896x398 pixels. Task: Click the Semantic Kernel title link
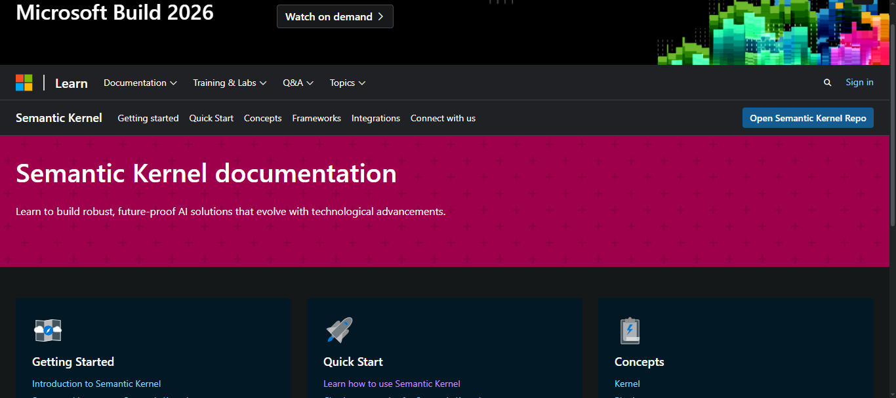click(x=59, y=118)
